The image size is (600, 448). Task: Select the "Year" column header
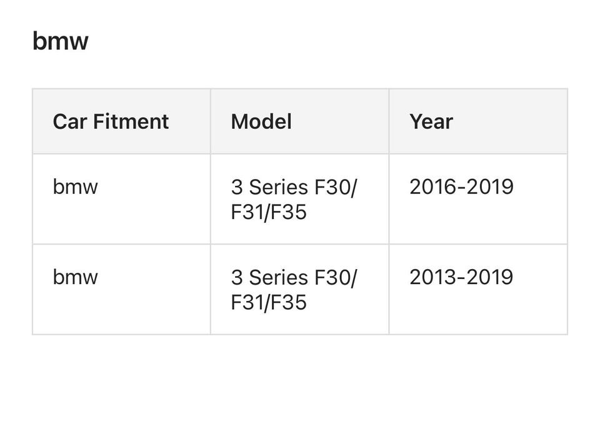coord(431,121)
